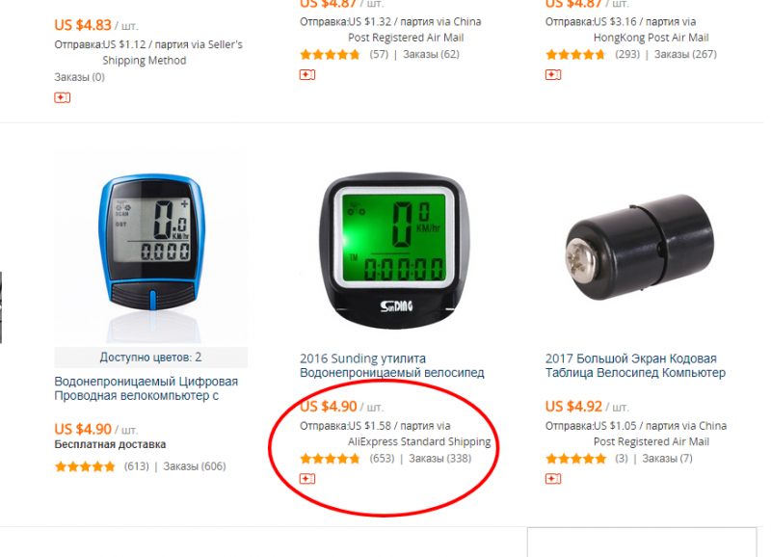Screen dimensions: 771x557
Task: View star rating with 3 reviews
Action: (575, 459)
